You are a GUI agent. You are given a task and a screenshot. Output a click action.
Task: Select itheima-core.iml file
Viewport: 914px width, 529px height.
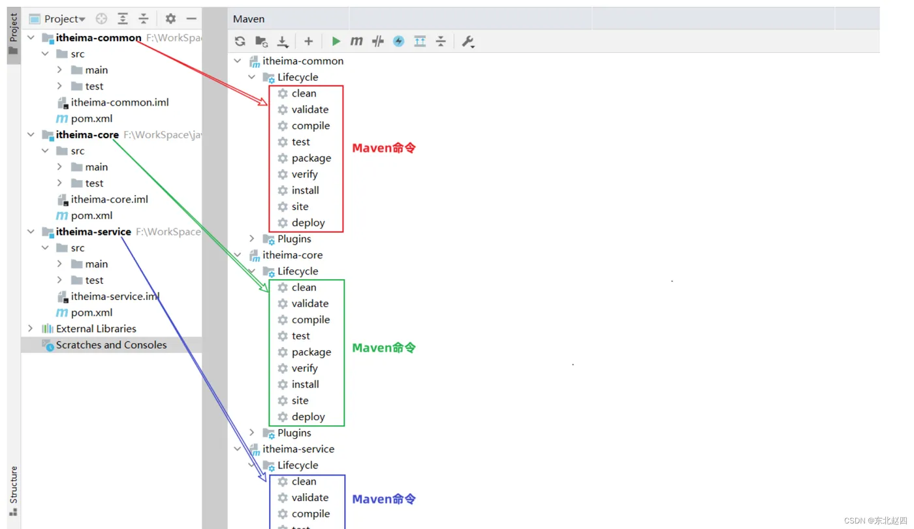(102, 200)
